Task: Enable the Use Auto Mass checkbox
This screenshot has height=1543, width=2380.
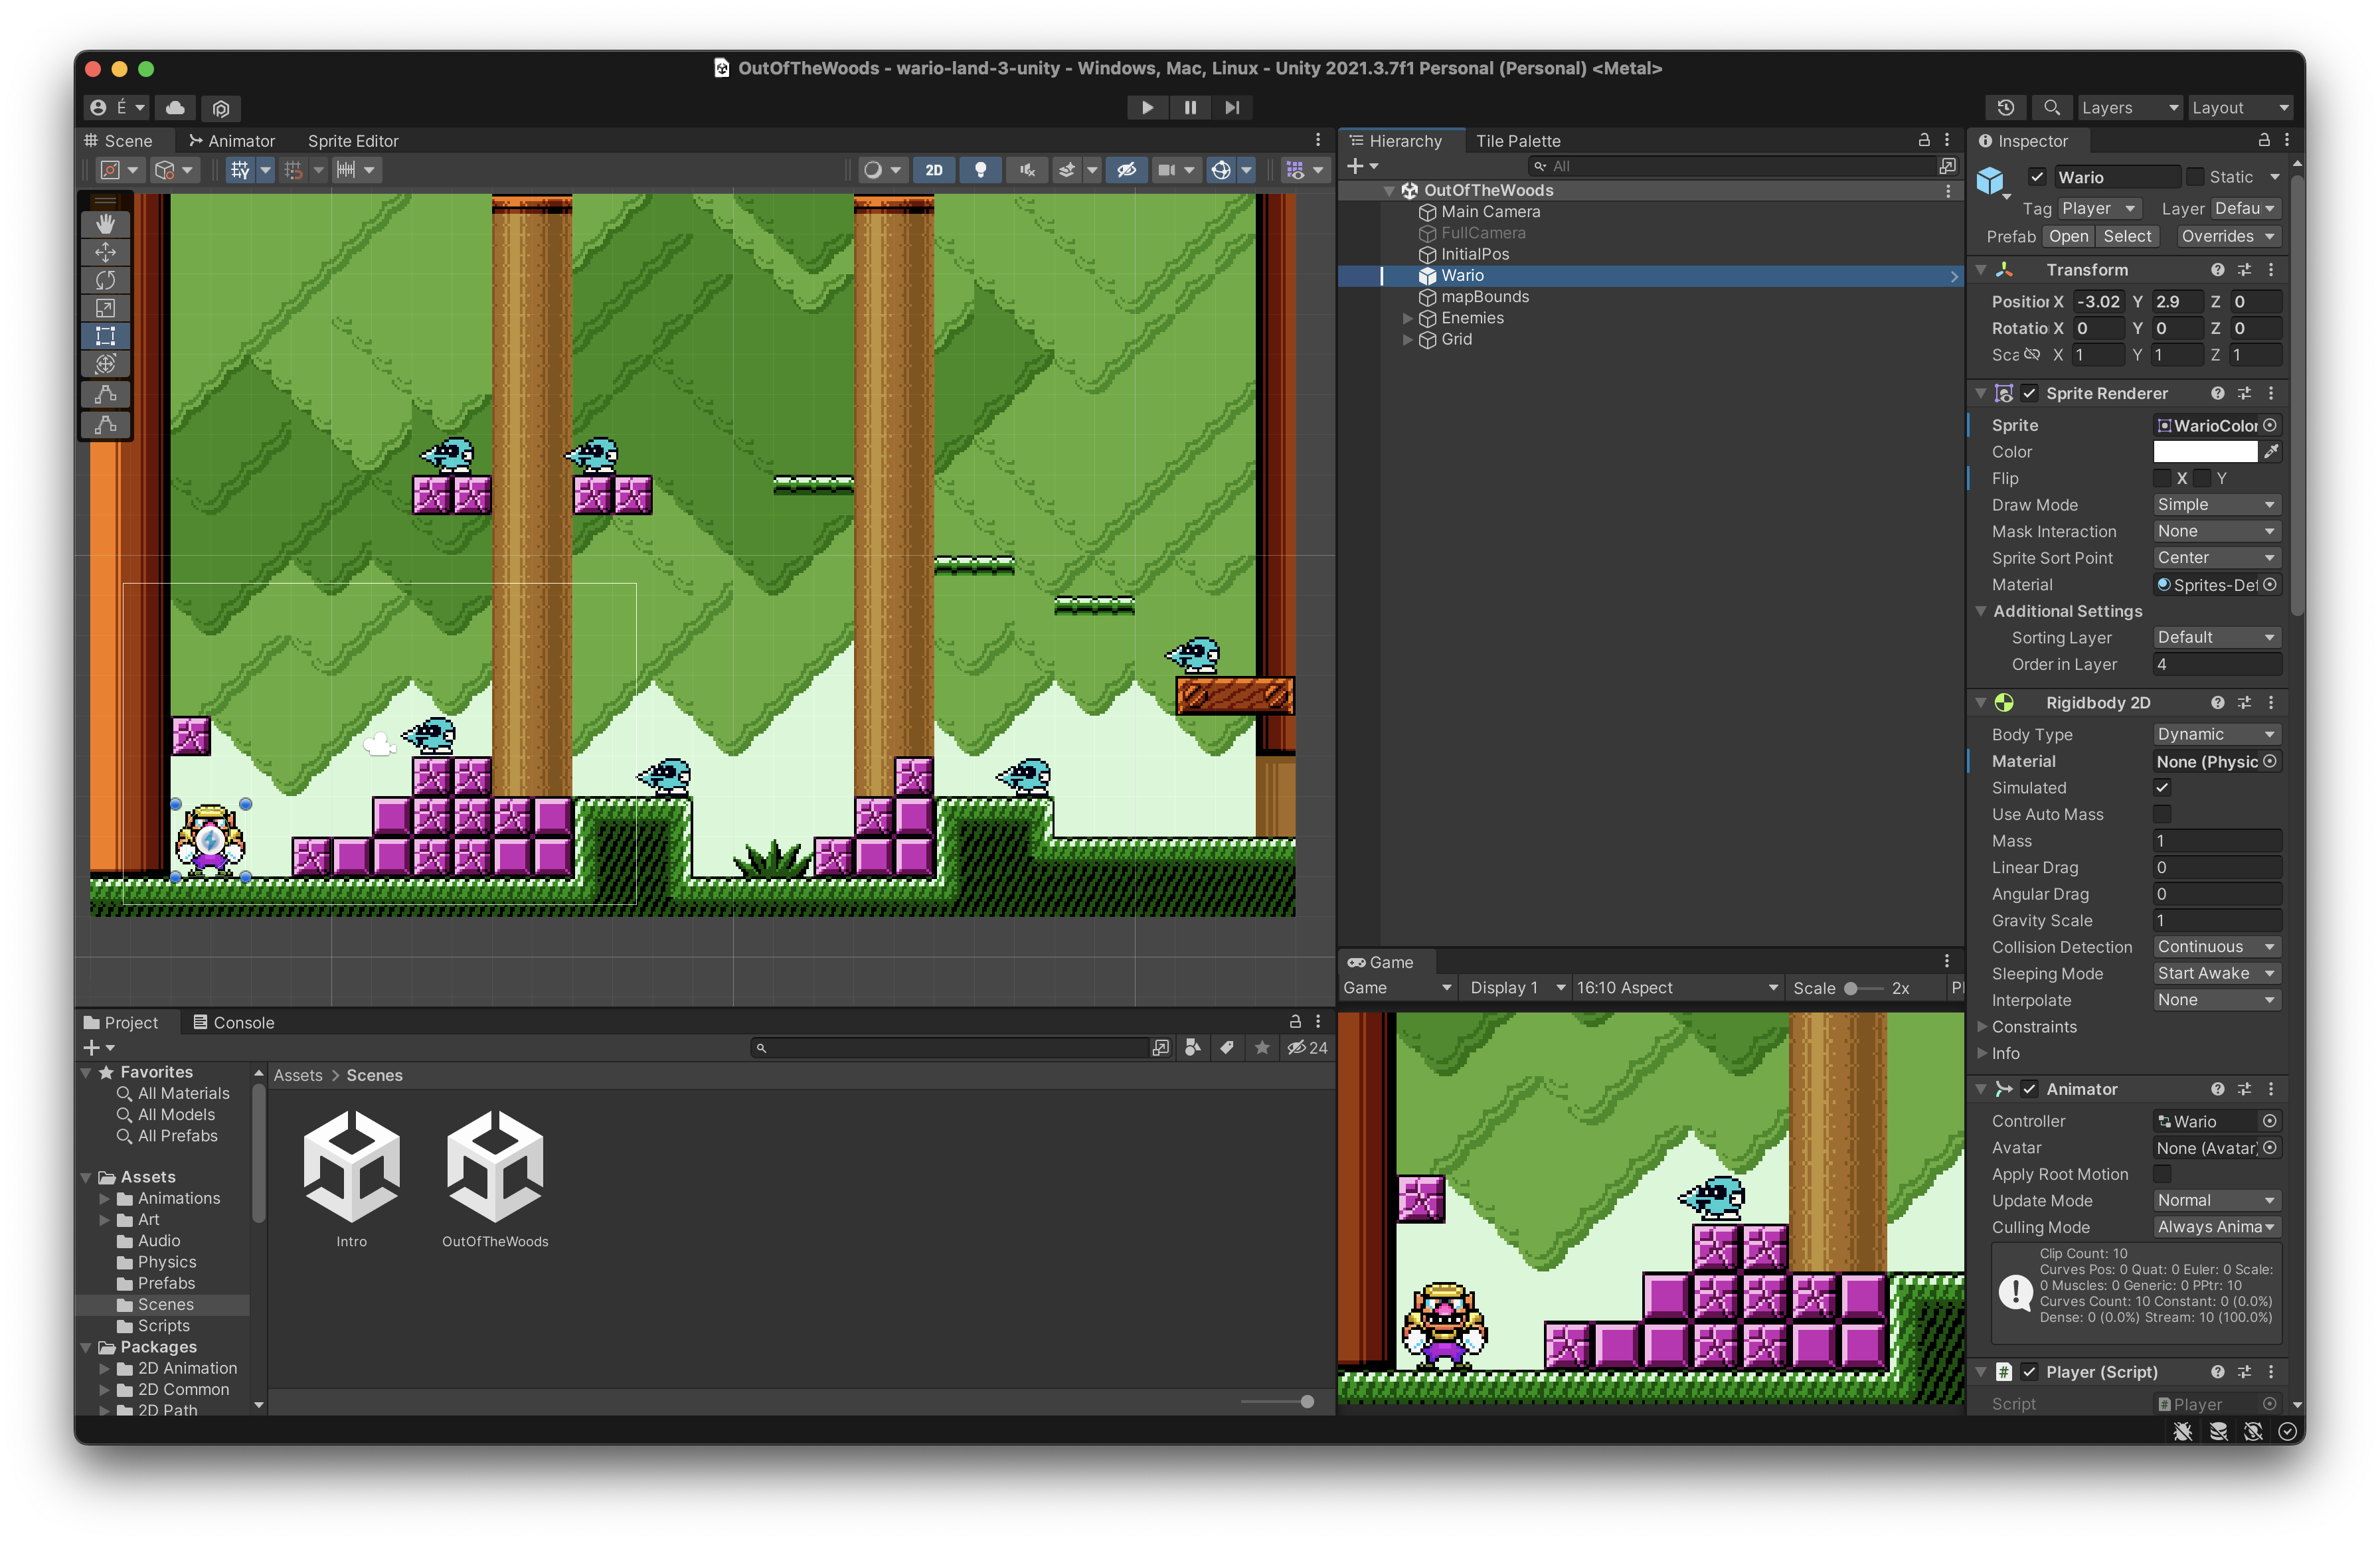Action: pyautogui.click(x=2162, y=814)
